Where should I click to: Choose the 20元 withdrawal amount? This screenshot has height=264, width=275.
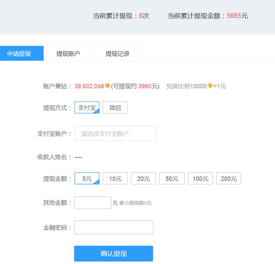pyautogui.click(x=144, y=178)
